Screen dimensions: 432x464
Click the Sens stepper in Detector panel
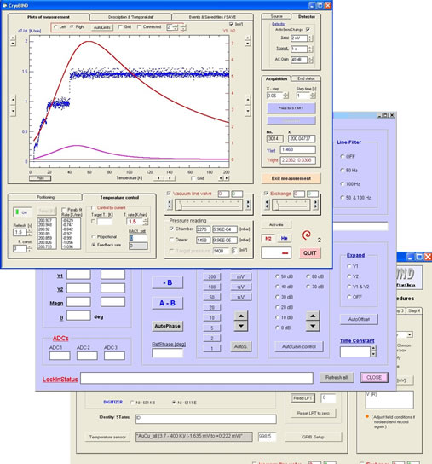click(x=310, y=38)
